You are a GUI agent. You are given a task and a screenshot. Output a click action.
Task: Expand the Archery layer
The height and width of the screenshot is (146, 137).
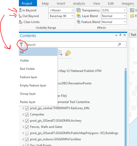coord(23,121)
